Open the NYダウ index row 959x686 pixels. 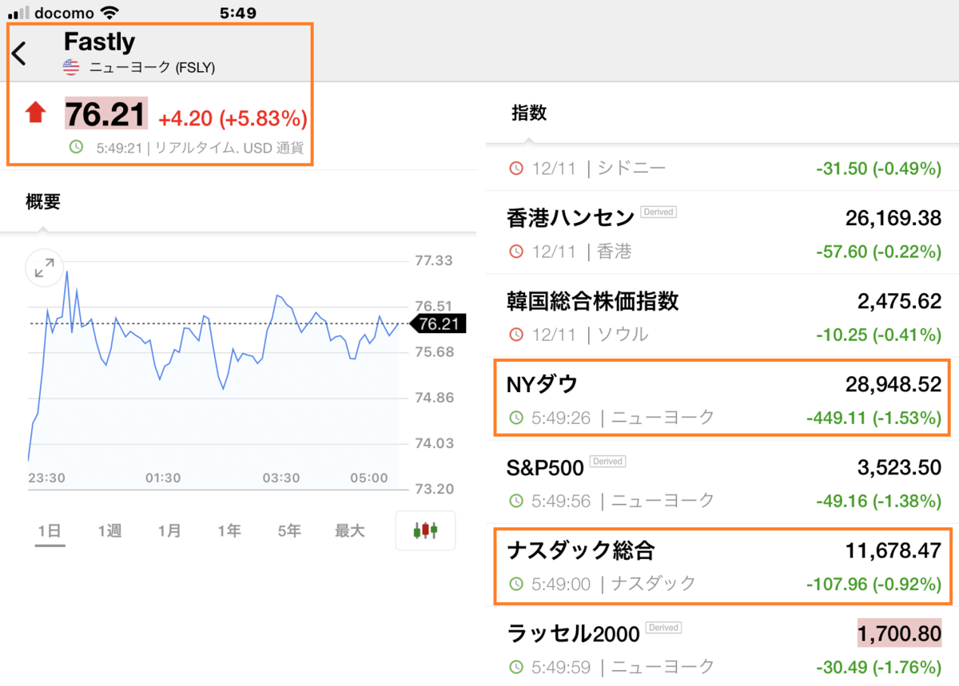coord(723,399)
